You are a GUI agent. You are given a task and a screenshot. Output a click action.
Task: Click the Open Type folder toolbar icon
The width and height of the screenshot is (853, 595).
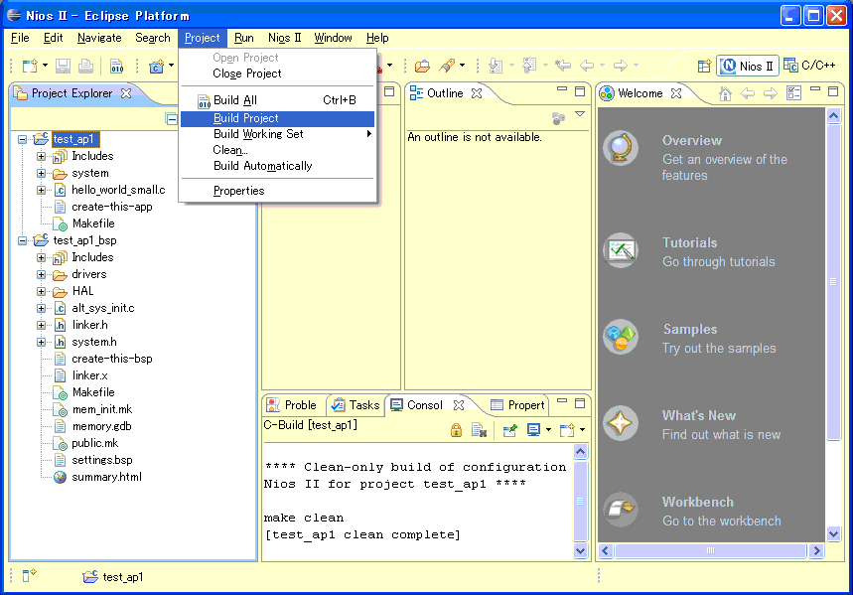[x=422, y=66]
